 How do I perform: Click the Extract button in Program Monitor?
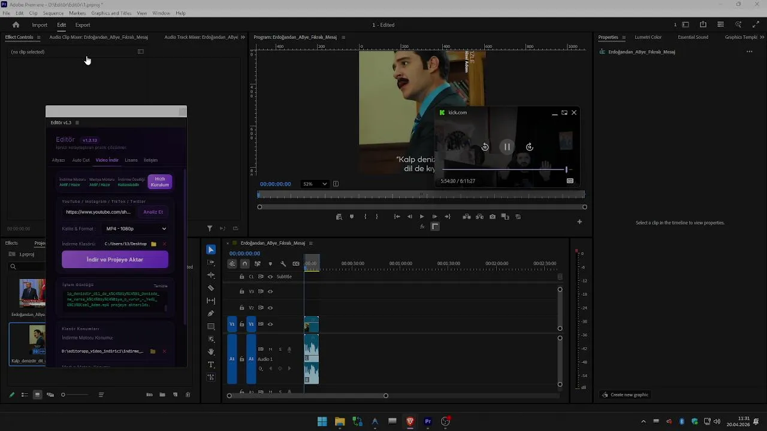(x=479, y=217)
